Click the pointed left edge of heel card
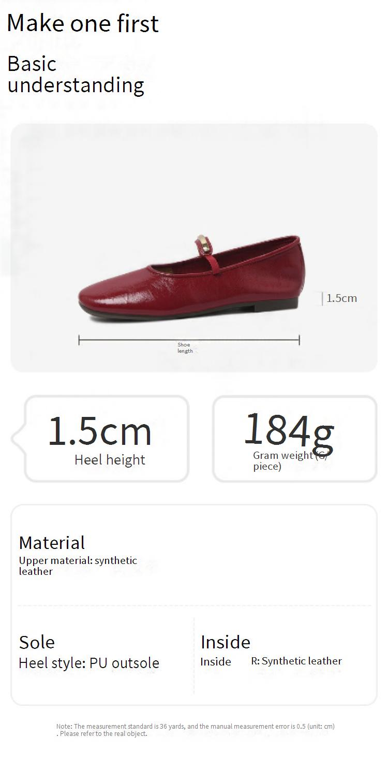The width and height of the screenshot is (388, 767). tap(14, 439)
